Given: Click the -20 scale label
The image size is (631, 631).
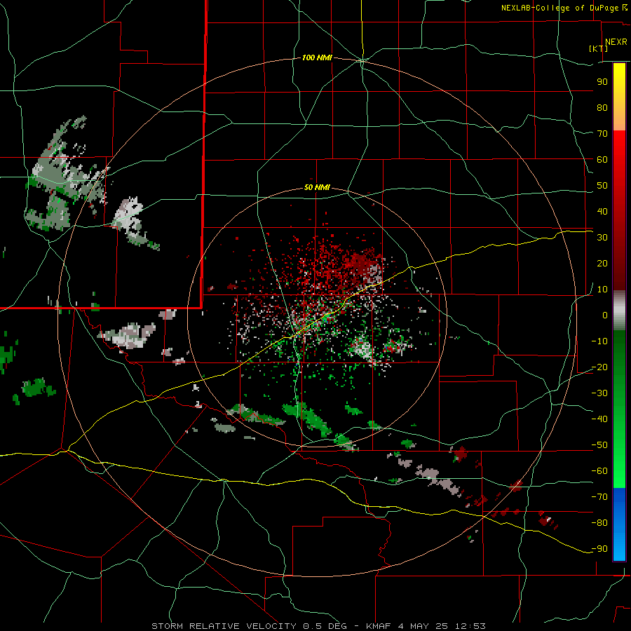Looking at the screenshot, I should click(599, 367).
